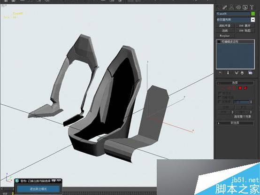Viewport: 260px width, 195px height.
Task: Open the green object color swatch
Action: point(253,14)
